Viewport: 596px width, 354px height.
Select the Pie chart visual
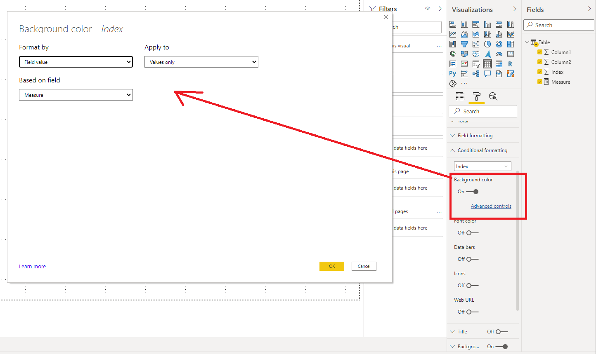[487, 44]
